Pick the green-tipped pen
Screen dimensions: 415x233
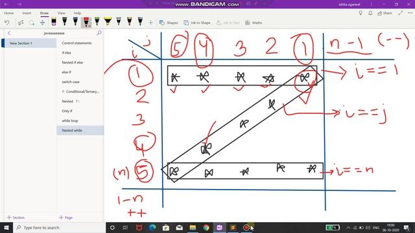point(97,21)
